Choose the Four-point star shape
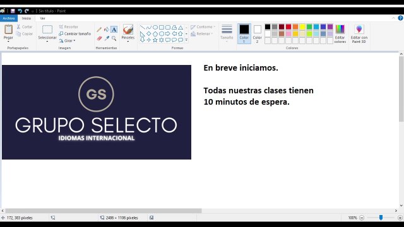This screenshot has height=227, width=404. pyautogui.click(x=149, y=40)
